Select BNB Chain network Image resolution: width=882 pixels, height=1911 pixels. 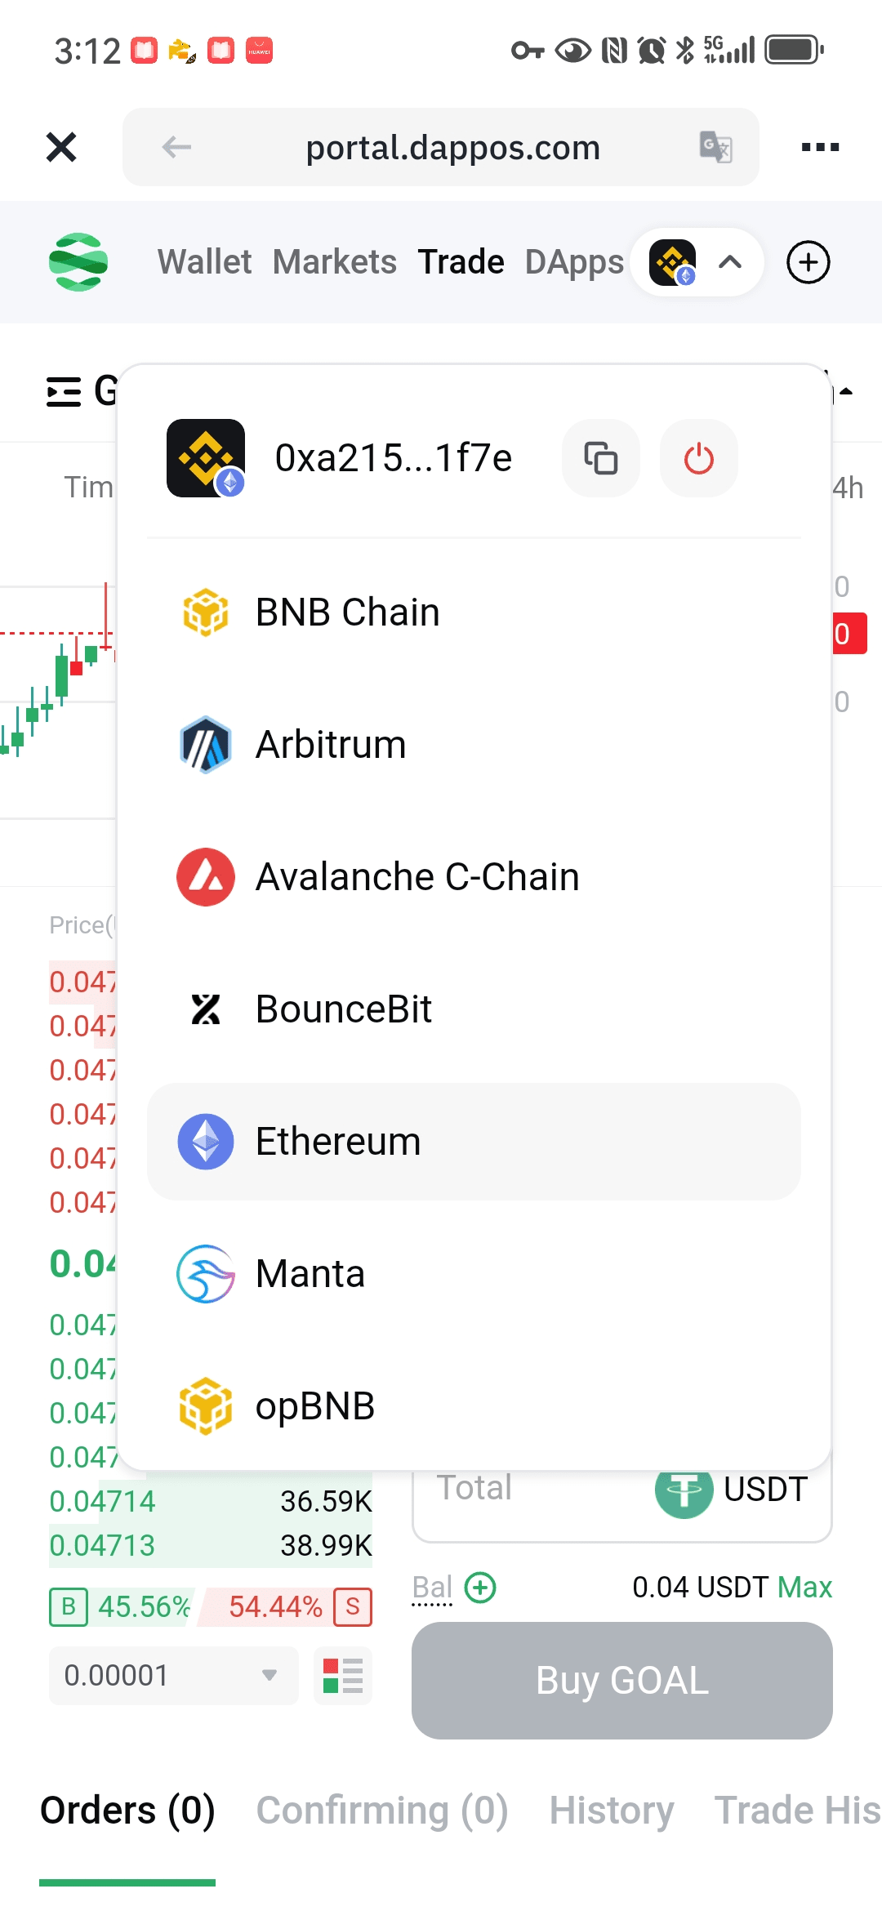click(x=474, y=612)
